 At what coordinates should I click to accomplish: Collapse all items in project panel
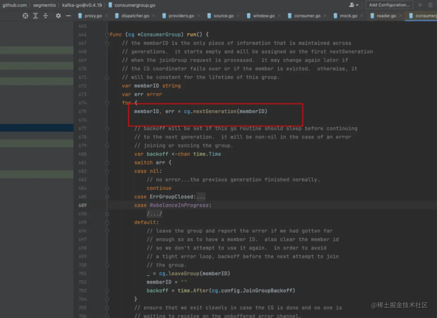[x=45, y=16]
